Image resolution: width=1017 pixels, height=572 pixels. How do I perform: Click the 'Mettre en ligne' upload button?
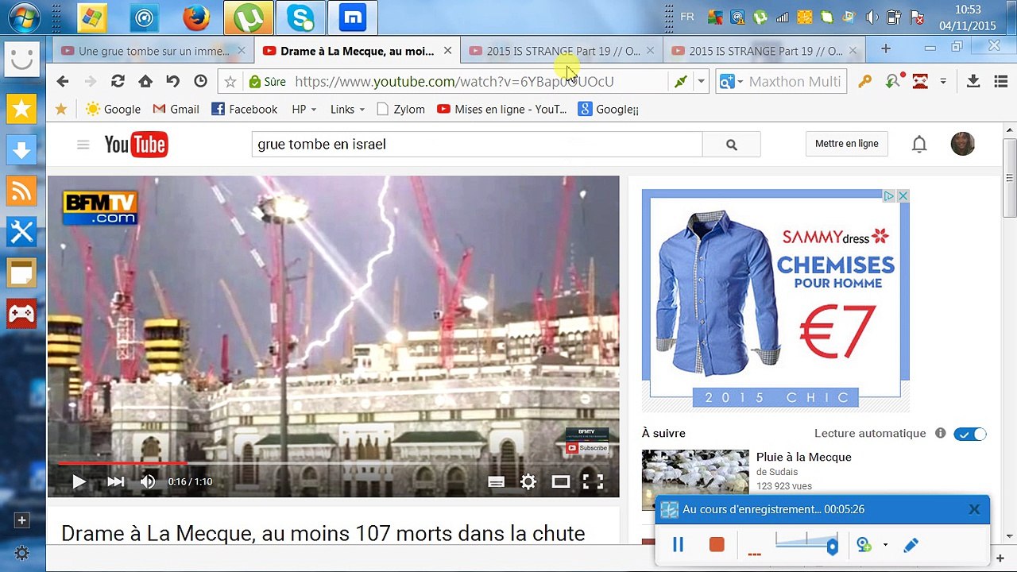(x=847, y=144)
